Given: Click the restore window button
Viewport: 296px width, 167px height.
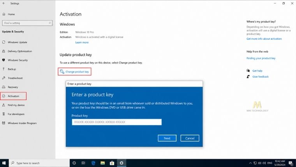Looking at the screenshot, I should pos(284,3).
